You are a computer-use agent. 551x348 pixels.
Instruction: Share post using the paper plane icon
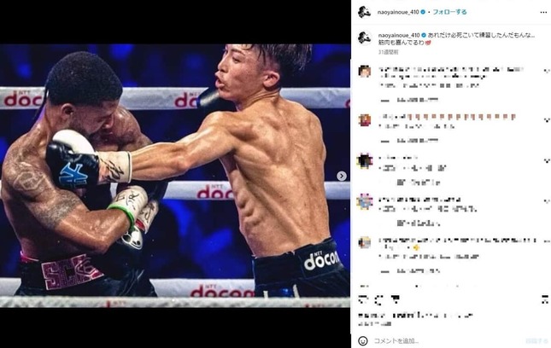pyautogui.click(x=395, y=299)
